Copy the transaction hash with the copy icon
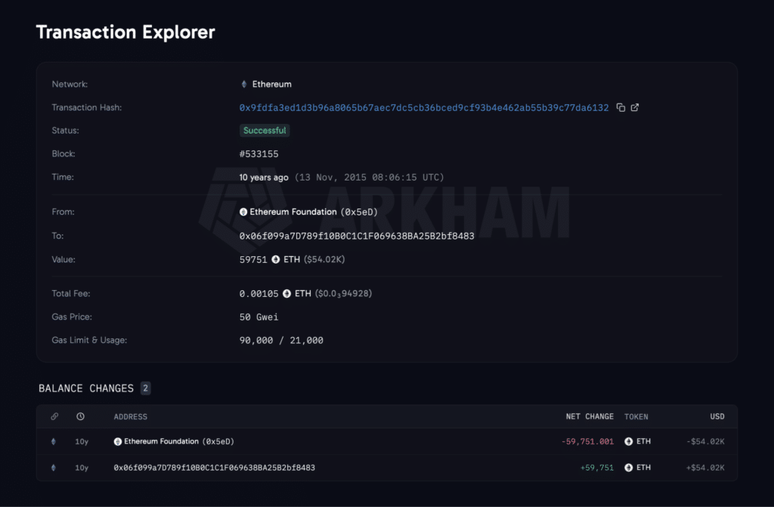Viewport: 774px width, 507px height. [x=621, y=107]
